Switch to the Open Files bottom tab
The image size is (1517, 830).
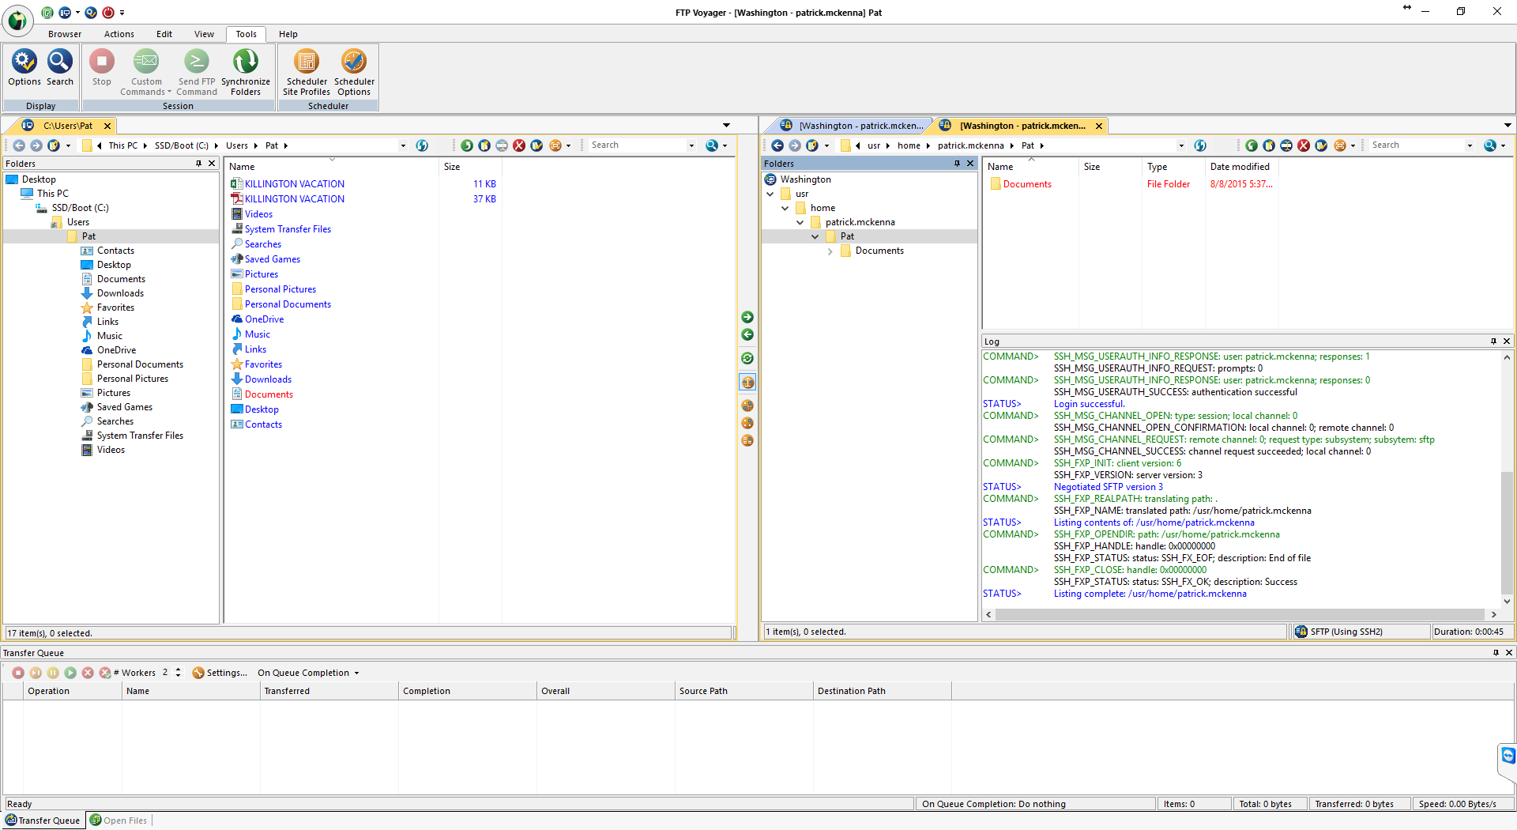pos(119,821)
